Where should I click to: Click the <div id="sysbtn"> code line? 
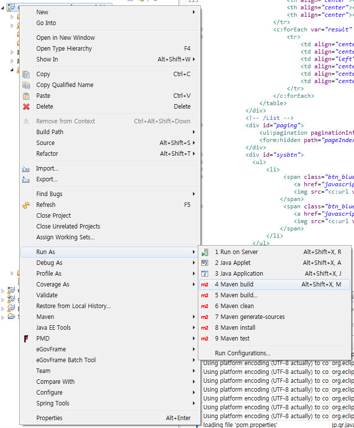click(x=274, y=155)
